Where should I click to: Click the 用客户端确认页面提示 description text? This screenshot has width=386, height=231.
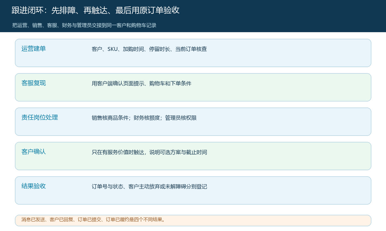pos(141,84)
